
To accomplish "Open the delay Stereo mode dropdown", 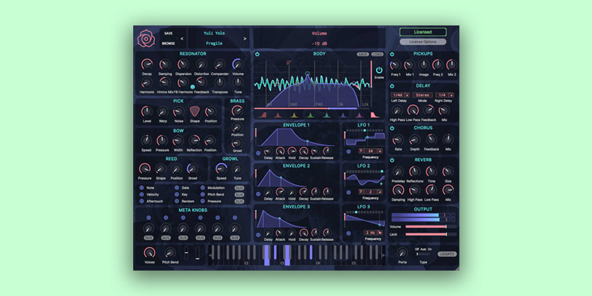I will (422, 95).
